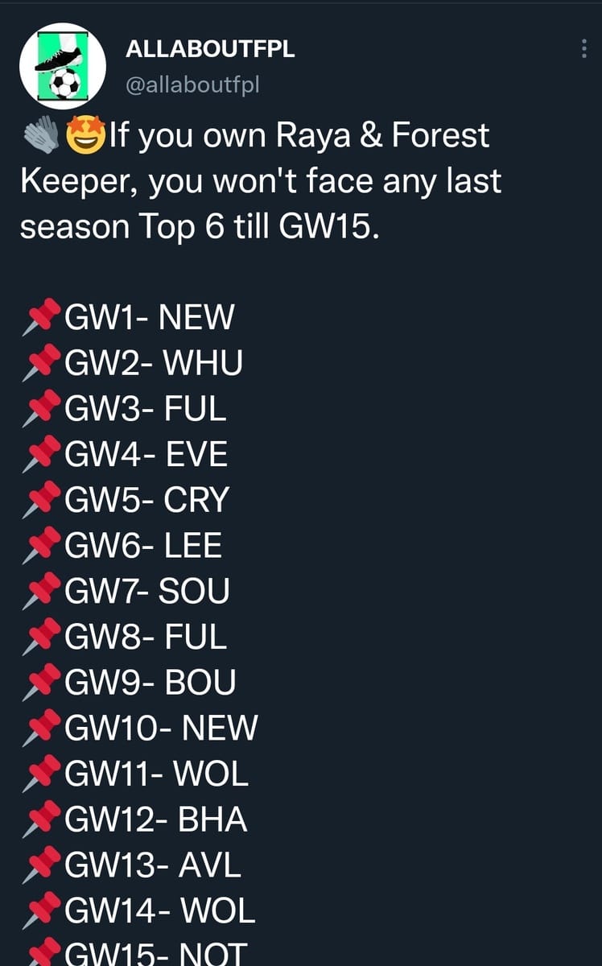
Task: Open the @allaboutfpl handle link
Action: coord(192,84)
